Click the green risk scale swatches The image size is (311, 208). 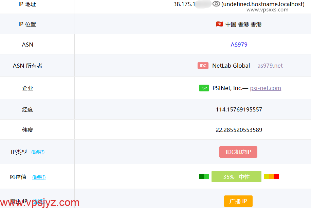[x=204, y=176]
